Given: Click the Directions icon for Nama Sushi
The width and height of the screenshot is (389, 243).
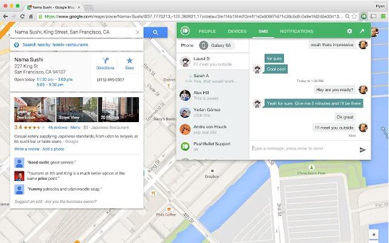Looking at the screenshot, I should [x=105, y=64].
